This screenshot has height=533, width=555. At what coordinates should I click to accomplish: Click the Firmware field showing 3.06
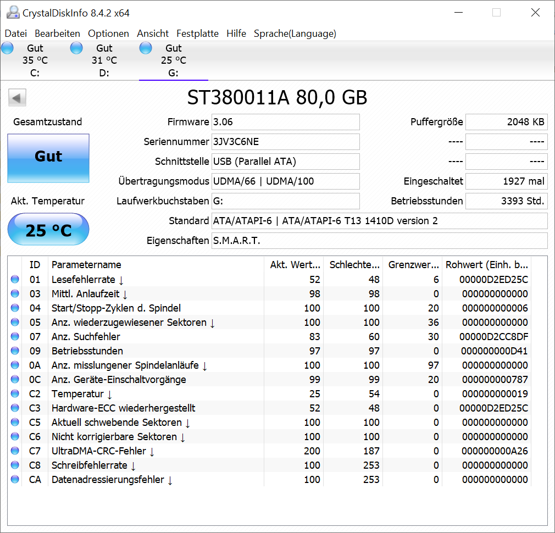[x=286, y=122]
